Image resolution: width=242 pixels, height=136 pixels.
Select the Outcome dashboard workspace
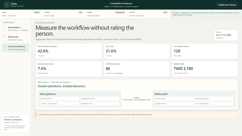[x=16, y=48]
